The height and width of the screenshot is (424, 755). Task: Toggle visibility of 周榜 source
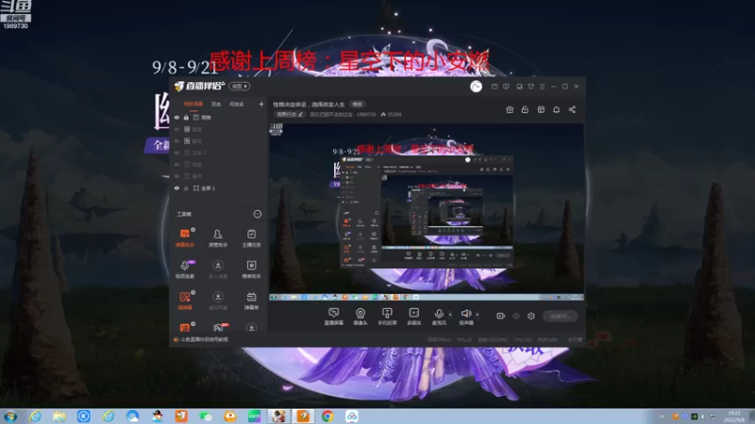pos(176,117)
